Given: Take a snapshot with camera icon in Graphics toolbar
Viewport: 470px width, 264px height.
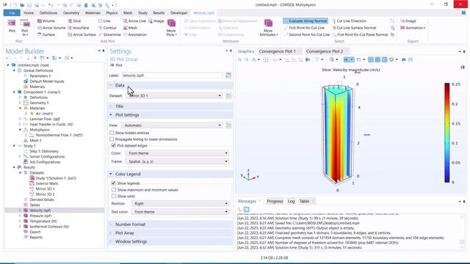Looking at the screenshot, I should [x=404, y=59].
